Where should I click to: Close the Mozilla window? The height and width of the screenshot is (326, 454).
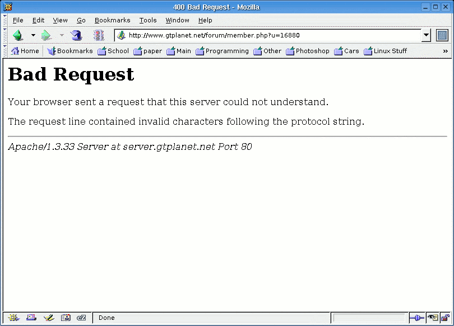[x=446, y=7]
